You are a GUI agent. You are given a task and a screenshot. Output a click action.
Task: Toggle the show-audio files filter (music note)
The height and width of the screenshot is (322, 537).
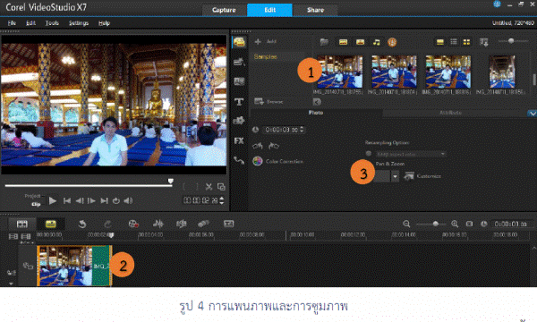coord(377,42)
